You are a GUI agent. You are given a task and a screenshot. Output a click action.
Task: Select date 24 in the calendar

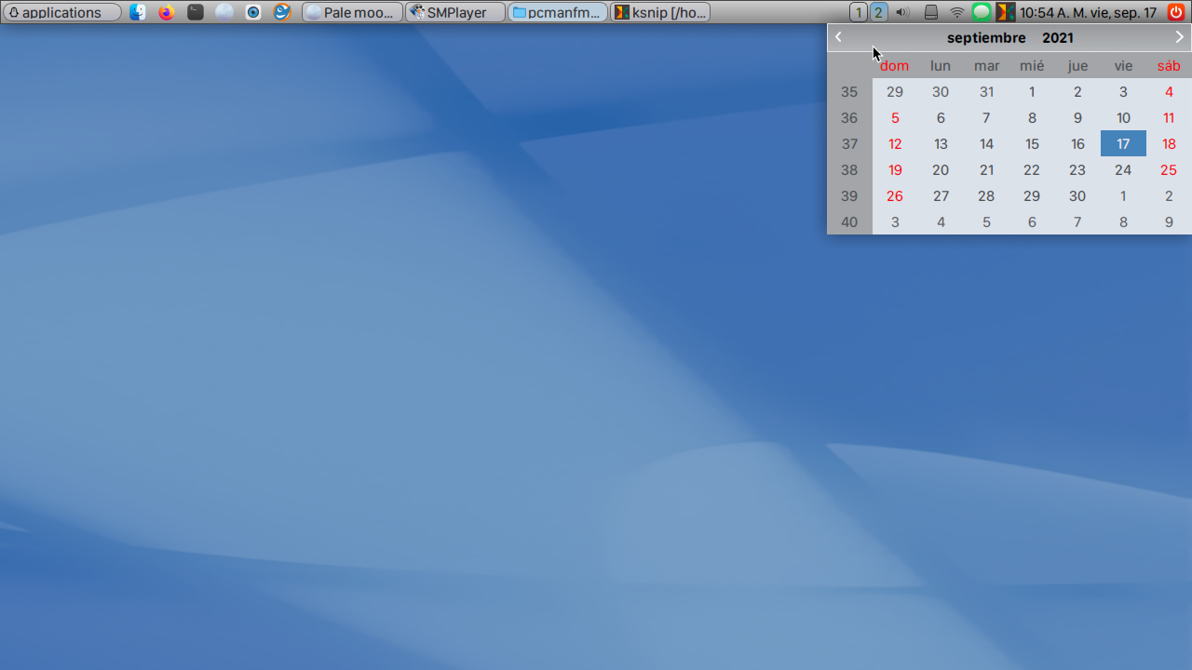(1123, 169)
